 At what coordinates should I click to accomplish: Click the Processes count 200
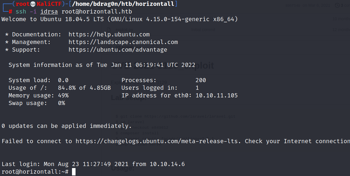(201, 80)
